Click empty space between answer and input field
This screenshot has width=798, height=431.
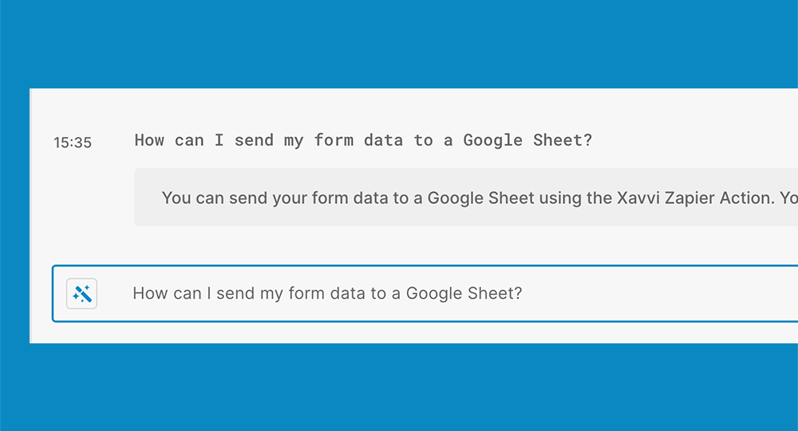399,245
